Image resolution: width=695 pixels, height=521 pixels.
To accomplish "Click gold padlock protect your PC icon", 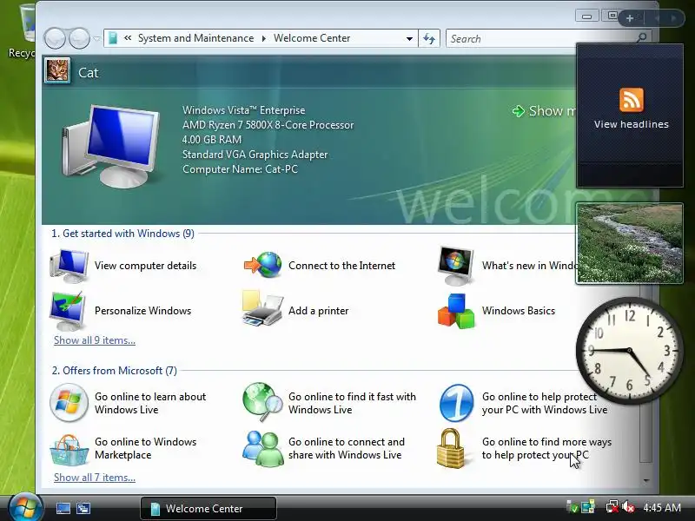I will click(x=450, y=448).
